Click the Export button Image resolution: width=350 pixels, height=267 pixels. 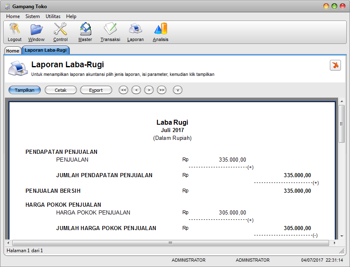(x=96, y=90)
